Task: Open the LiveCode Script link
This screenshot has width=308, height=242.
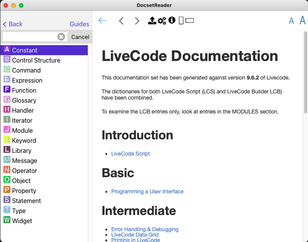Action: click(x=131, y=154)
